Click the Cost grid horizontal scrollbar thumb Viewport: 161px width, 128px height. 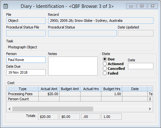tap(53, 109)
